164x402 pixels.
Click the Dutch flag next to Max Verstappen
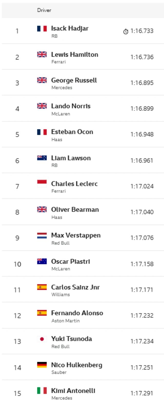click(42, 235)
